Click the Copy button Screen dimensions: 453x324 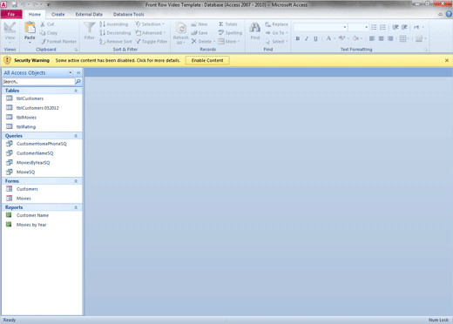point(49,33)
